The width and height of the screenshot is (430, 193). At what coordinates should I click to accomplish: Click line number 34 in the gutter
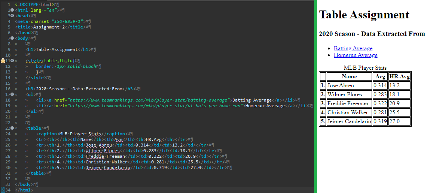tap(8, 190)
